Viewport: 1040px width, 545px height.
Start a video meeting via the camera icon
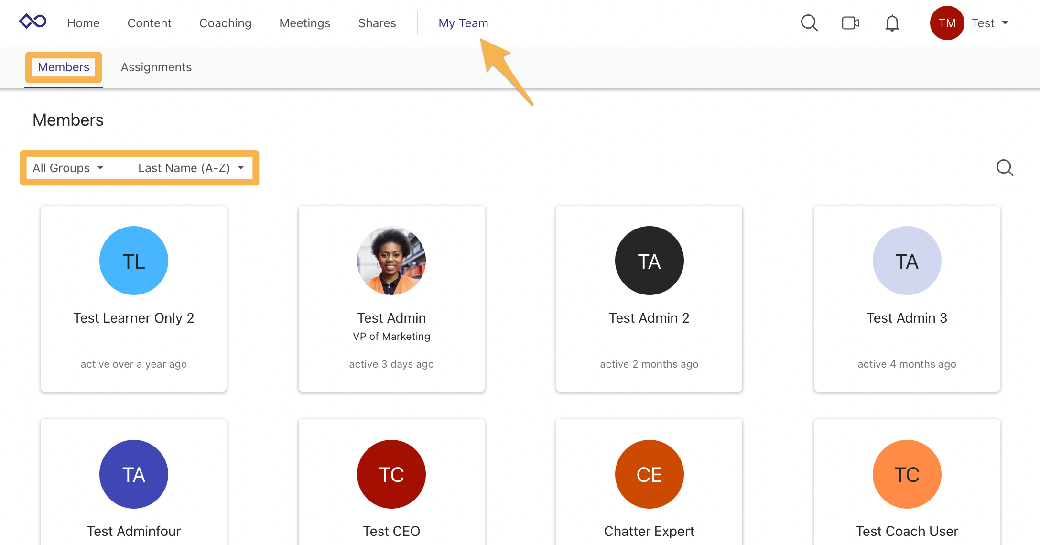point(851,22)
